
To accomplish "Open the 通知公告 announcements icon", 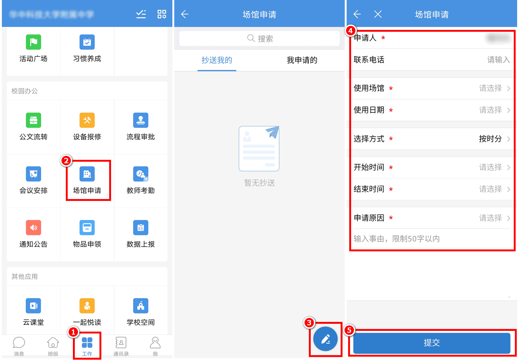I will point(34,228).
